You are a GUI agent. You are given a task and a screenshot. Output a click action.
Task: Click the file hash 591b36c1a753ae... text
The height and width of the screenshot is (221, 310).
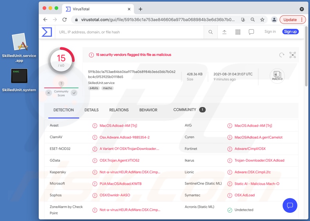point(132,74)
